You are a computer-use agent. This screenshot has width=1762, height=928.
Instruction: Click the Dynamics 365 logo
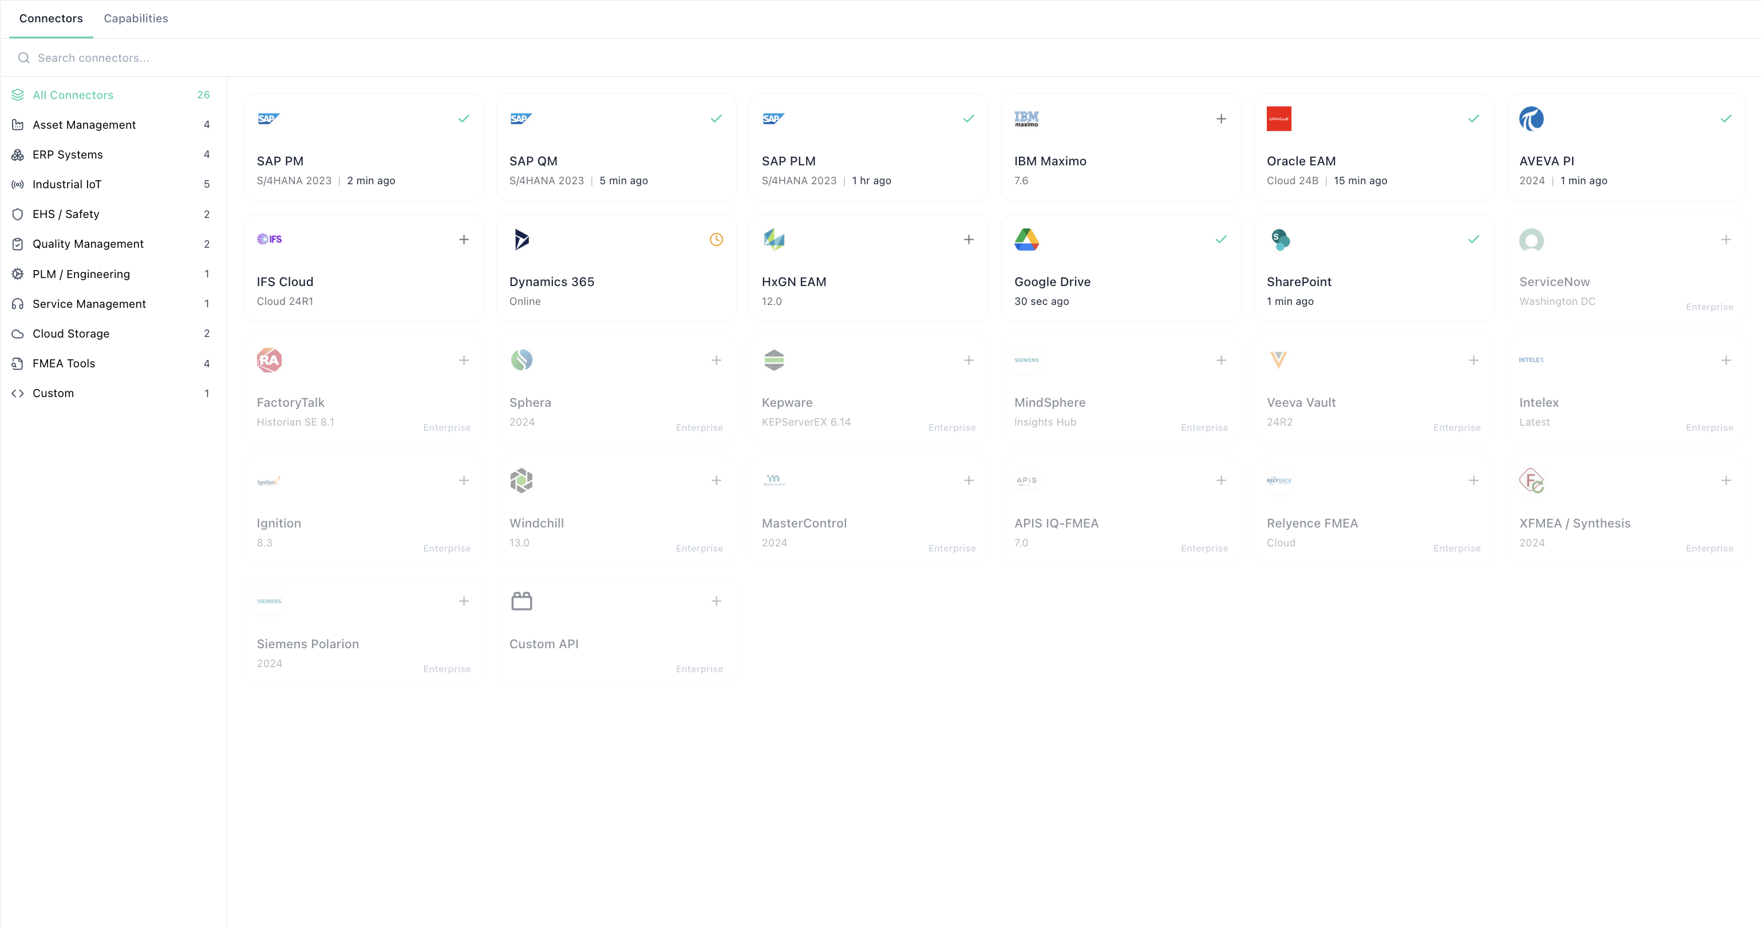point(521,239)
